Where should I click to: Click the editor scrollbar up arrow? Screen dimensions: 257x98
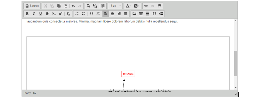(x=236, y=21)
